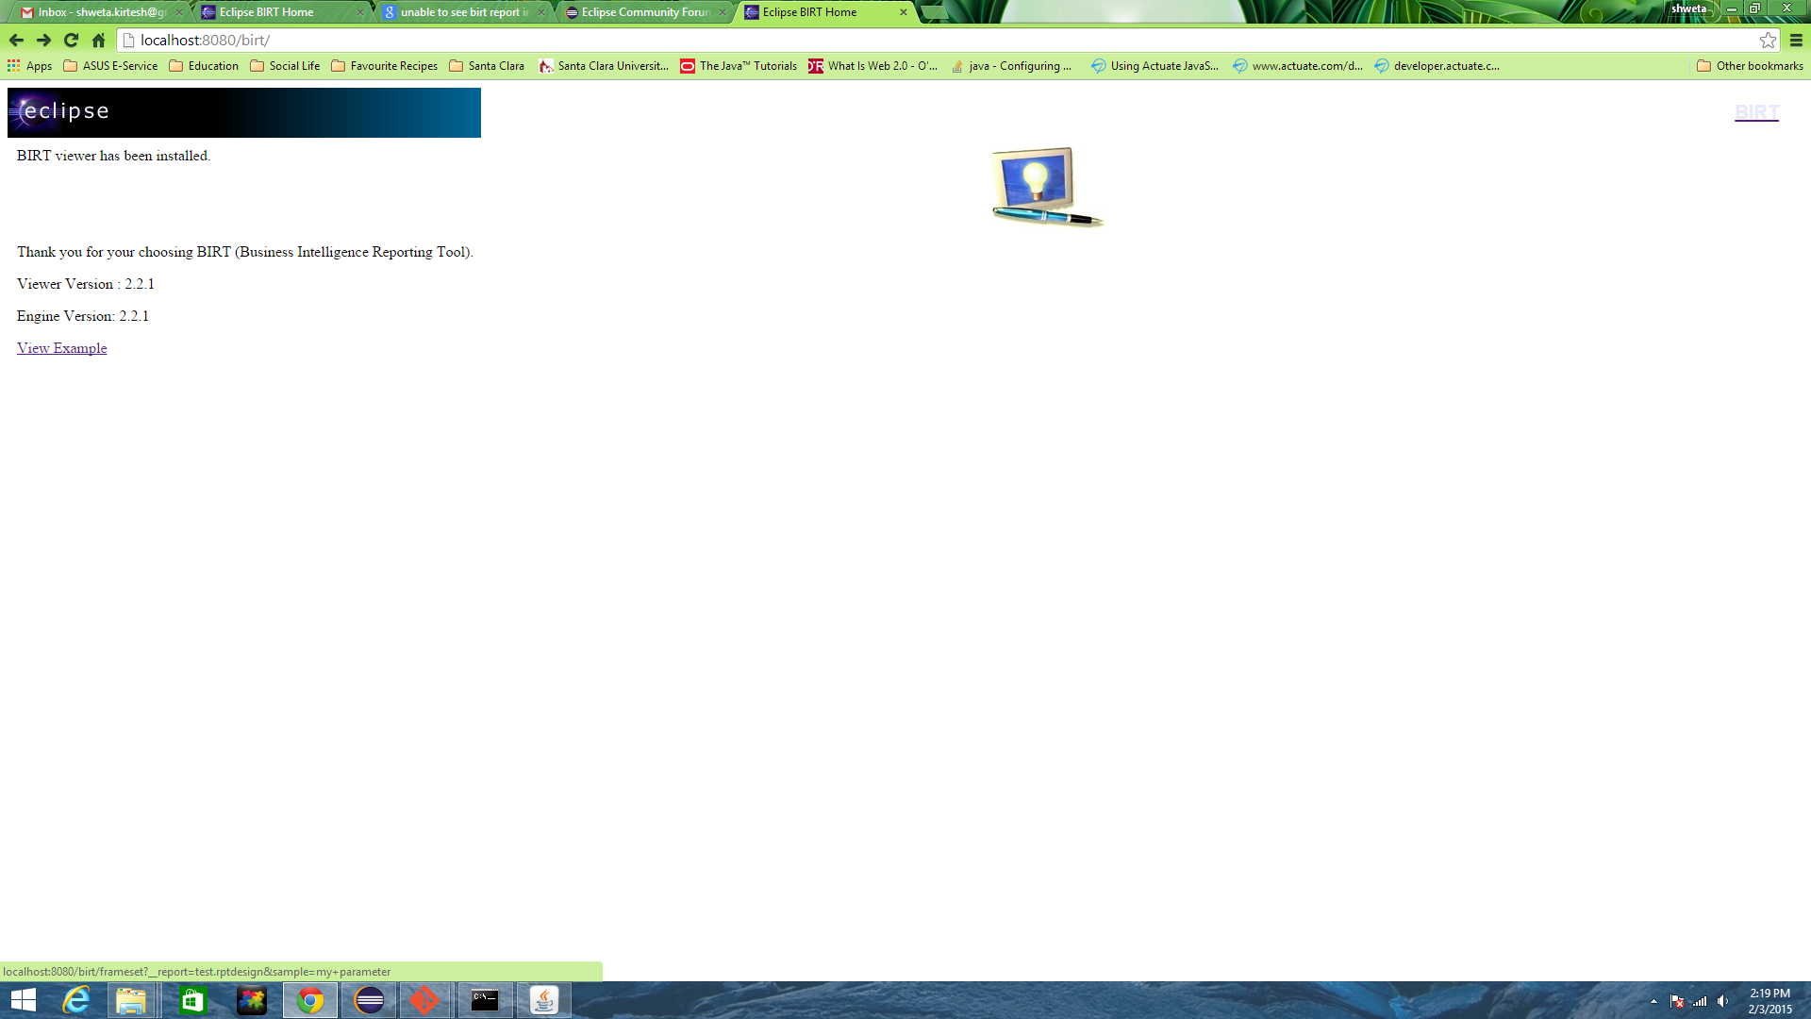Image resolution: width=1811 pixels, height=1019 pixels.
Task: Bookmark this page with the star icon
Action: tap(1768, 41)
